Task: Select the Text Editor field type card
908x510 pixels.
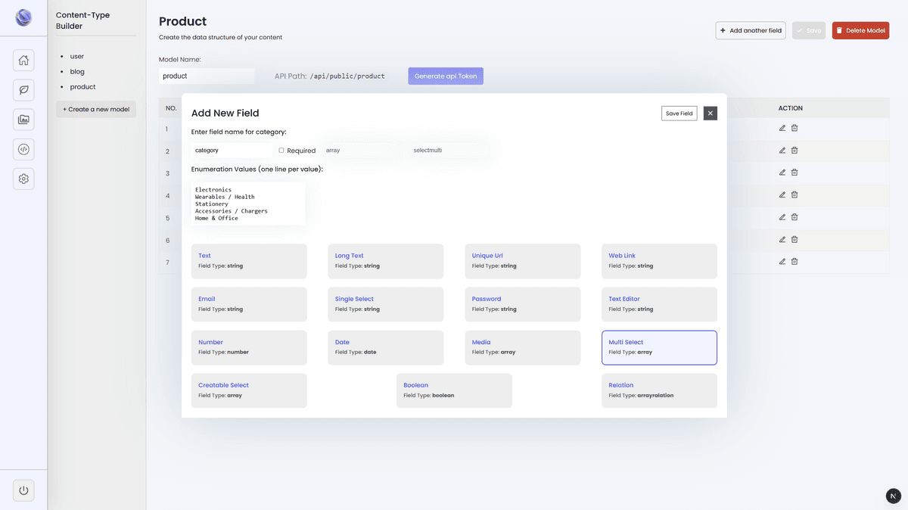Action: [660, 304]
